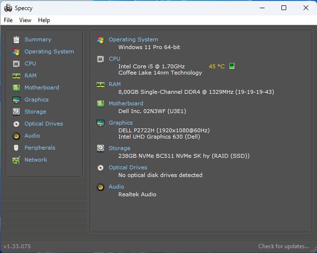Click DELL P2722H monitor line
317x253 pixels.
pos(164,130)
